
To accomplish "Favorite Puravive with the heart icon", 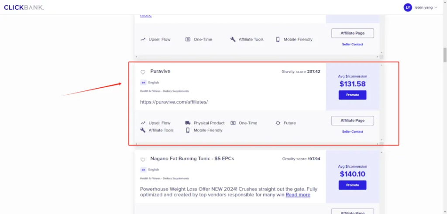I will click(x=143, y=72).
